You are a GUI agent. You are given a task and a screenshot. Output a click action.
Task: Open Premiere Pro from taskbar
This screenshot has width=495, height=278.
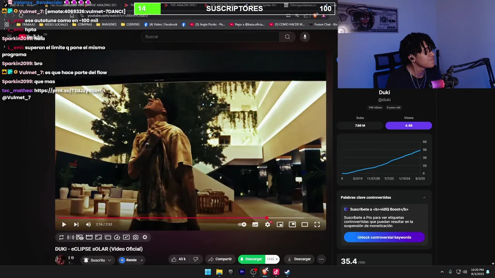242,272
